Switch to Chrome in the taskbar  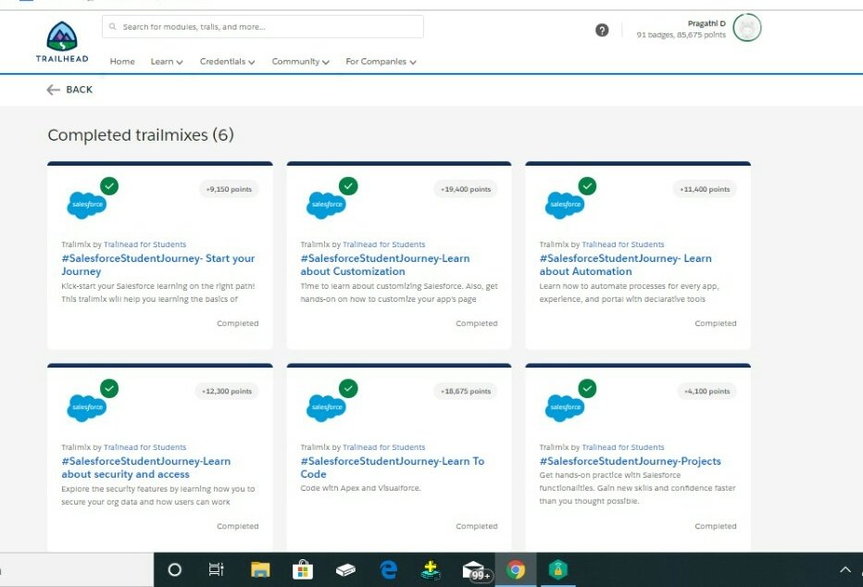[x=516, y=570]
